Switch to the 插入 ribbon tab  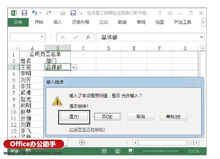pos(57,22)
